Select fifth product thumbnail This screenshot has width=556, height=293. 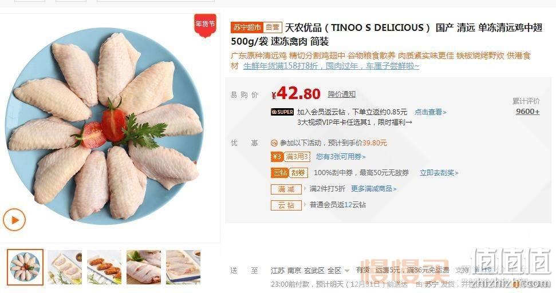[183, 267]
